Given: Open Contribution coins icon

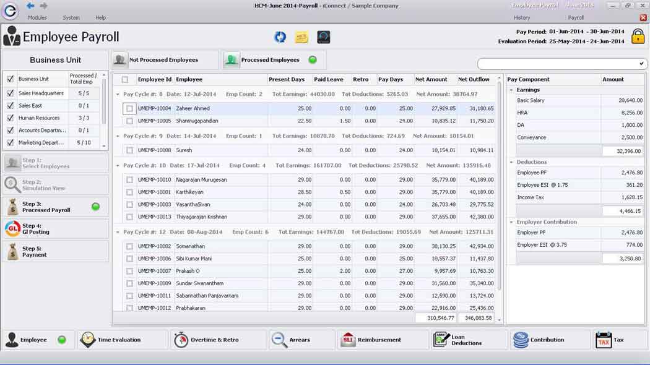Looking at the screenshot, I should pyautogui.click(x=521, y=340).
